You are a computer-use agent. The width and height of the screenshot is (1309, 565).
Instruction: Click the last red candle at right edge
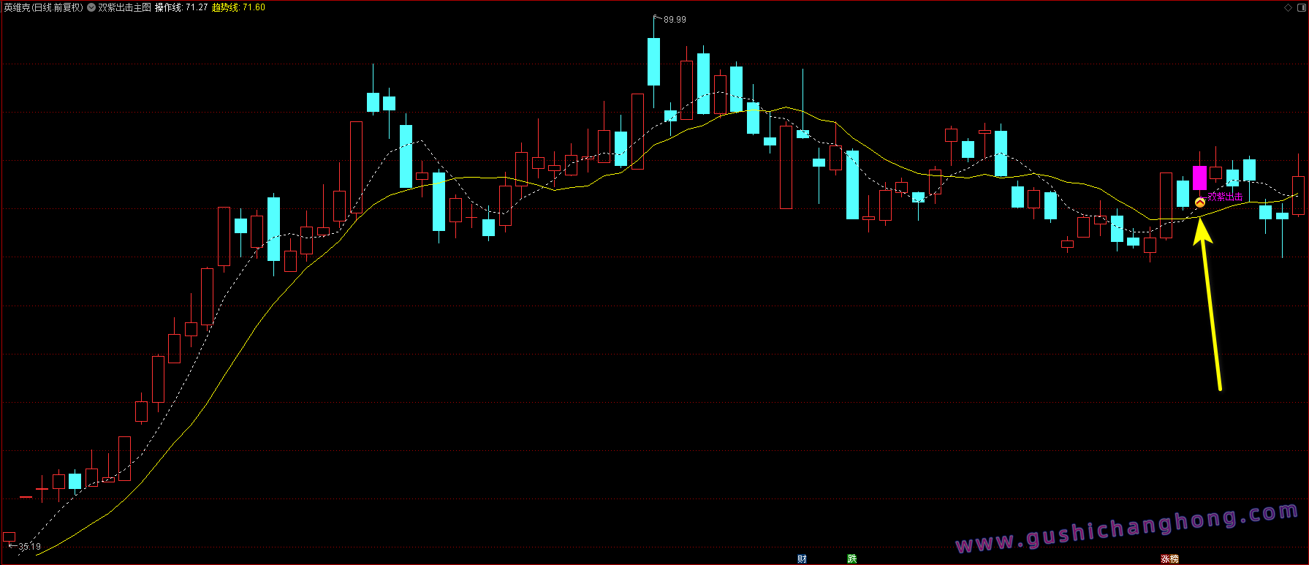tap(1298, 195)
